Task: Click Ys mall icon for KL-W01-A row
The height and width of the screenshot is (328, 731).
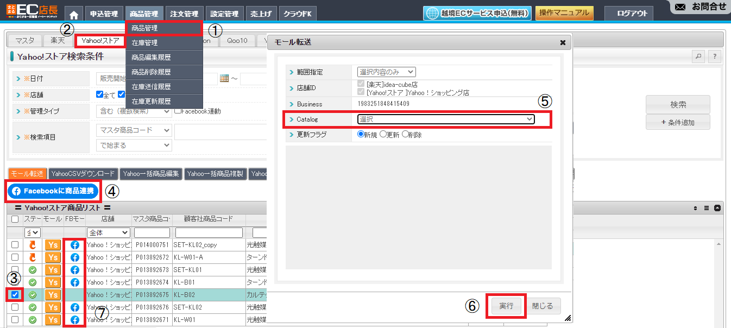Action: tap(53, 257)
